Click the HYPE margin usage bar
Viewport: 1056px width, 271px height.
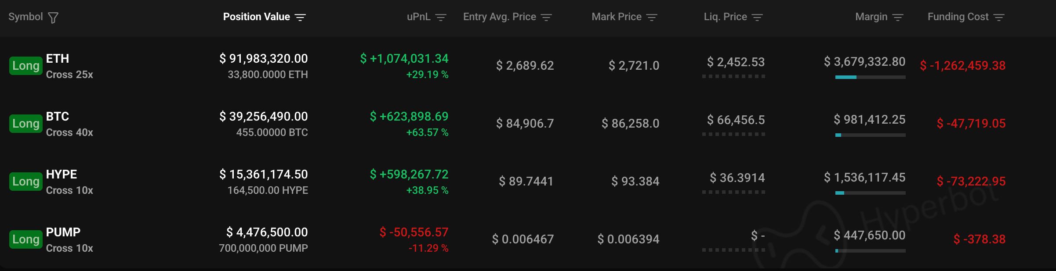tap(870, 193)
